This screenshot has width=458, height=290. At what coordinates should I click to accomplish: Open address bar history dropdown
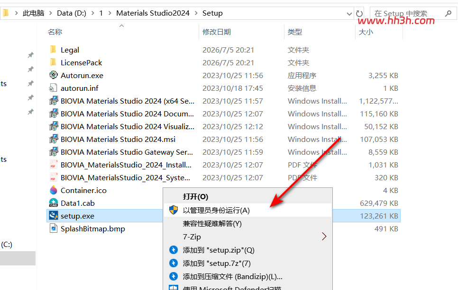(349, 14)
